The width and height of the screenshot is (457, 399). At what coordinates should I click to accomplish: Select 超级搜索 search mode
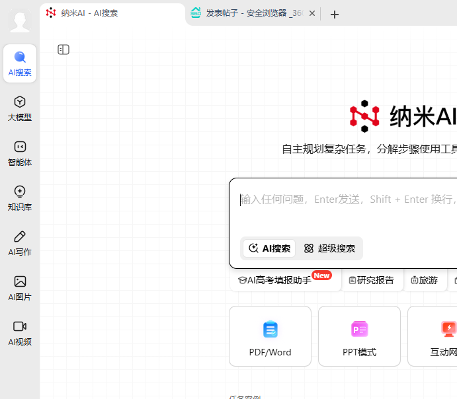329,248
